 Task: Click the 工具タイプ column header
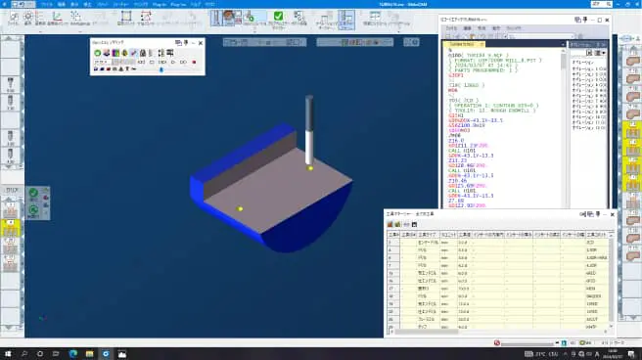[x=428, y=235]
